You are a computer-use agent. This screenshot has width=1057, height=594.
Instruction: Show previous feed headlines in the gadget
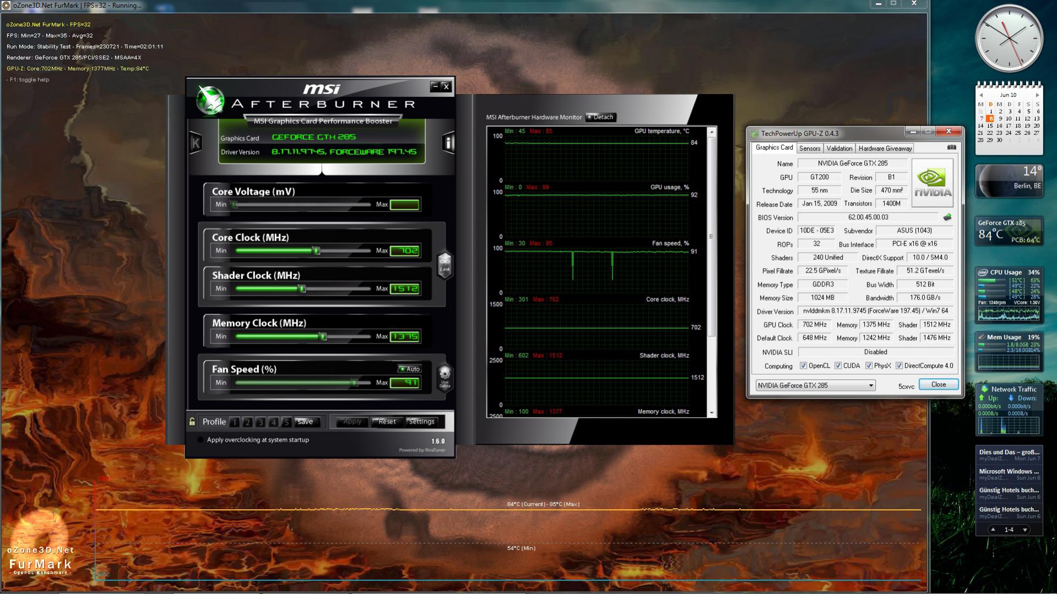[x=993, y=530]
